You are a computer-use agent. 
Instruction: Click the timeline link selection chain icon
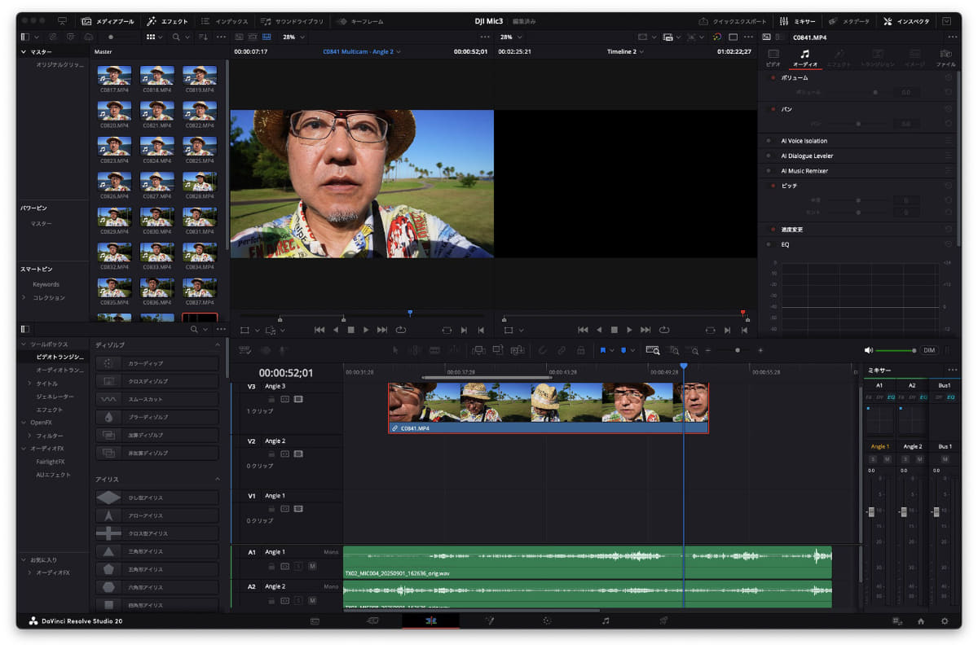[x=561, y=350]
